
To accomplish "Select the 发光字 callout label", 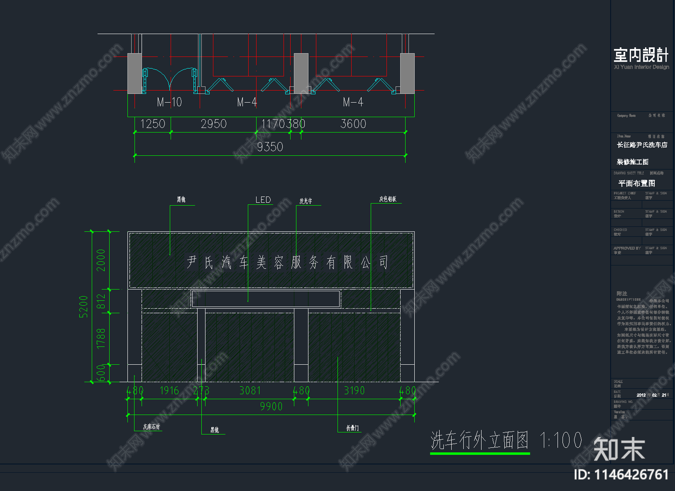I will (306, 201).
